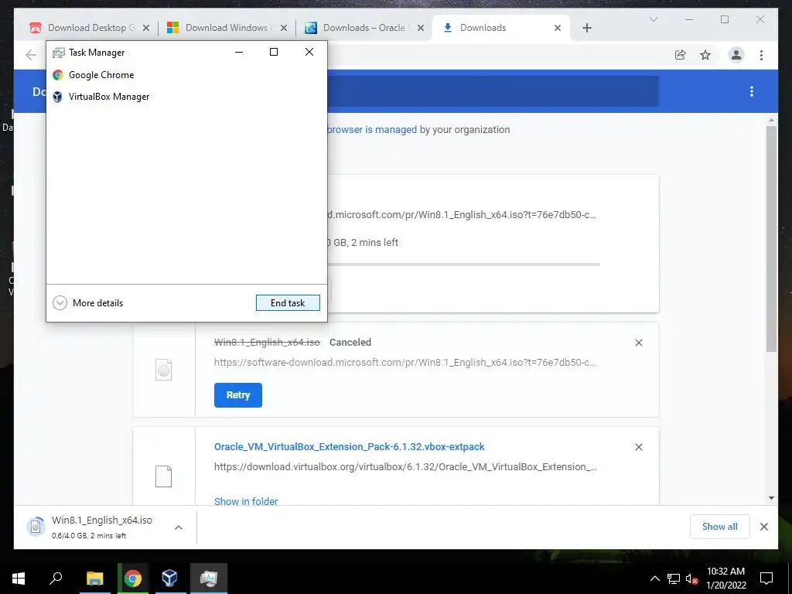The height and width of the screenshot is (594, 792).
Task: Open the Windows Start menu
Action: [19, 579]
